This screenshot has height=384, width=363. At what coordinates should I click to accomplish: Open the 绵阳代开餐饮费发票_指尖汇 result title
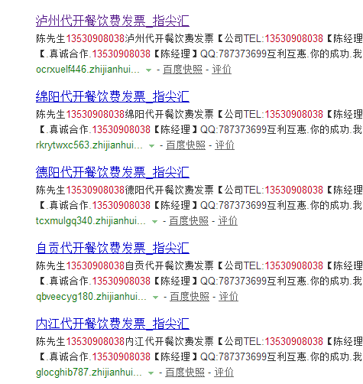click(112, 96)
